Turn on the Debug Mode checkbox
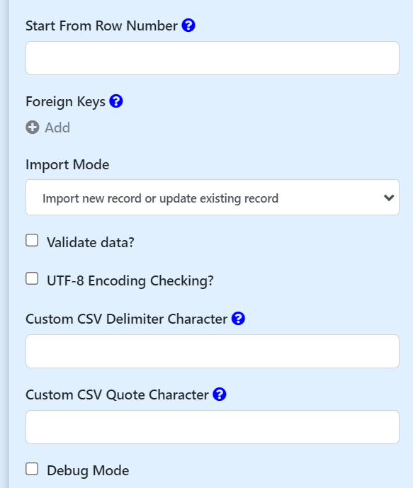The image size is (413, 488). coord(32,469)
